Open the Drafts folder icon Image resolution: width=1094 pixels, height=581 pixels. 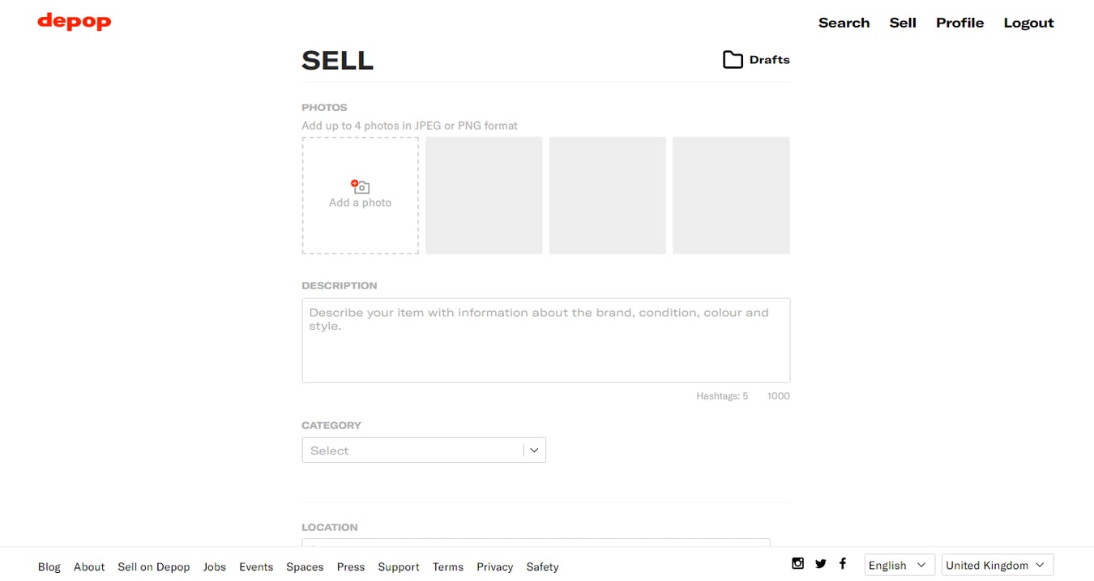coord(733,58)
